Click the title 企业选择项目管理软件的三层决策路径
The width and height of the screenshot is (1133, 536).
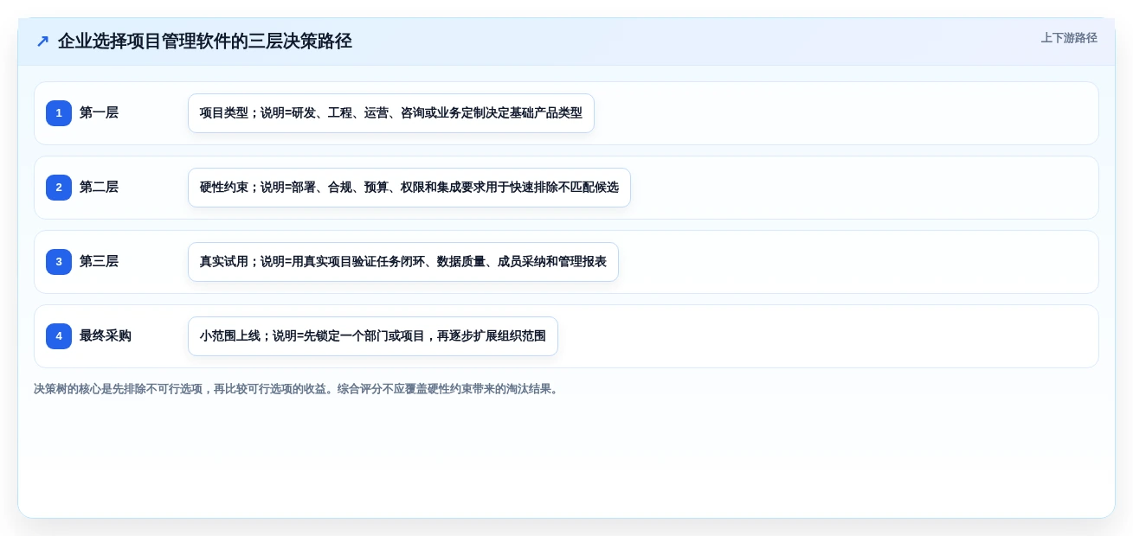205,41
